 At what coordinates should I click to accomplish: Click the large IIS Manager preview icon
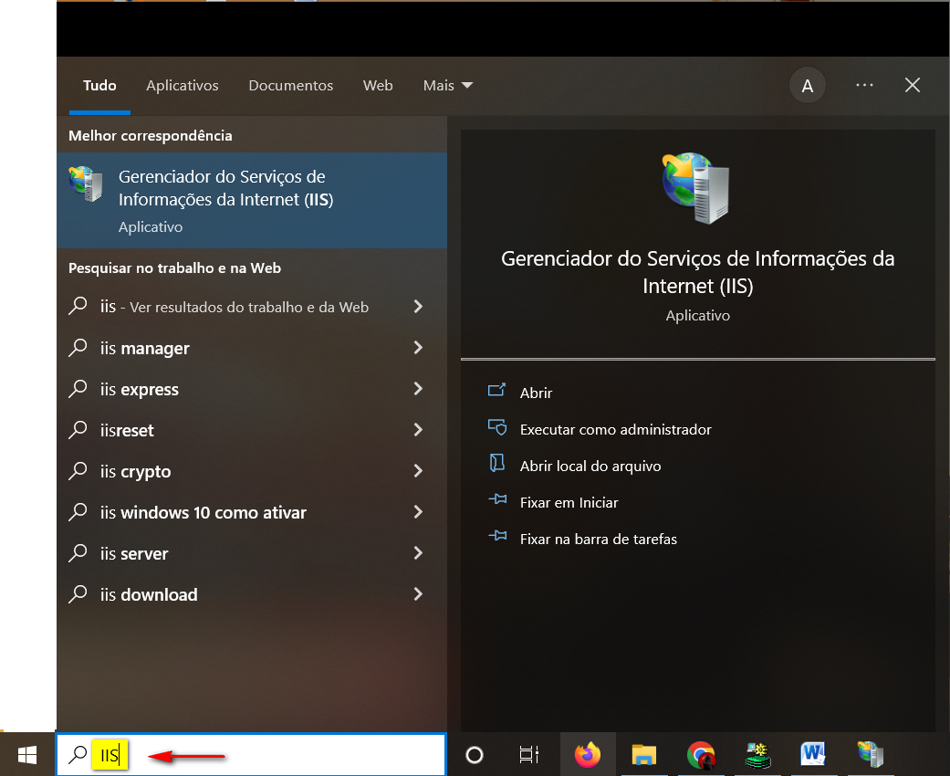pyautogui.click(x=696, y=188)
